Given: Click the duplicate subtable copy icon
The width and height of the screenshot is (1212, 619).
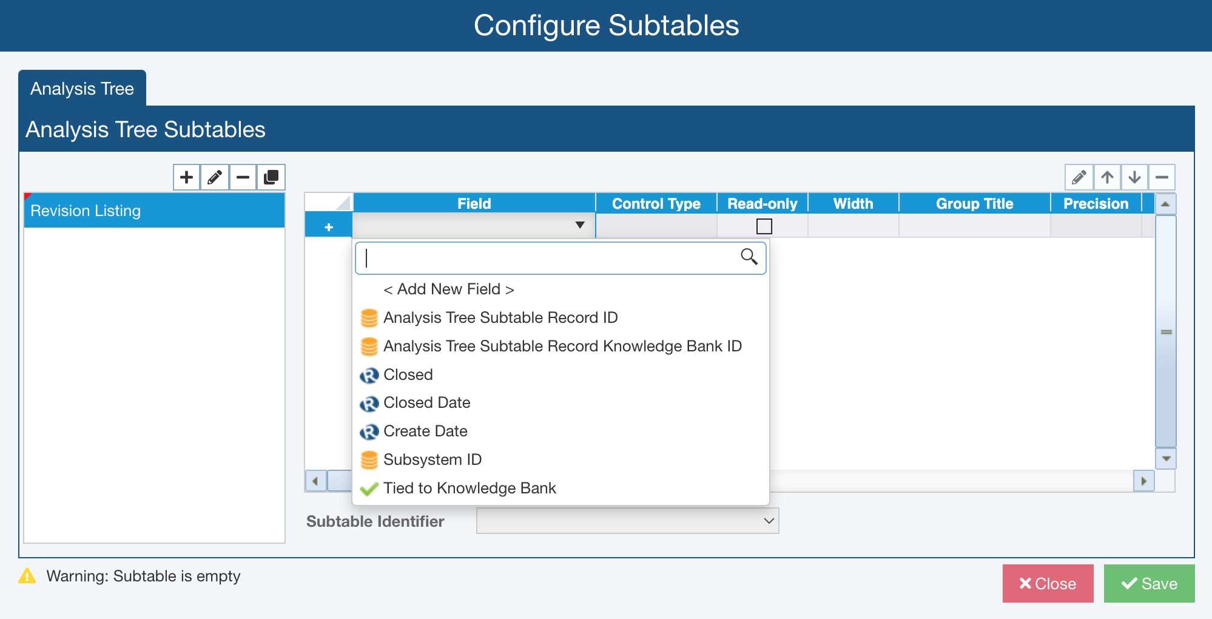Looking at the screenshot, I should (x=271, y=177).
